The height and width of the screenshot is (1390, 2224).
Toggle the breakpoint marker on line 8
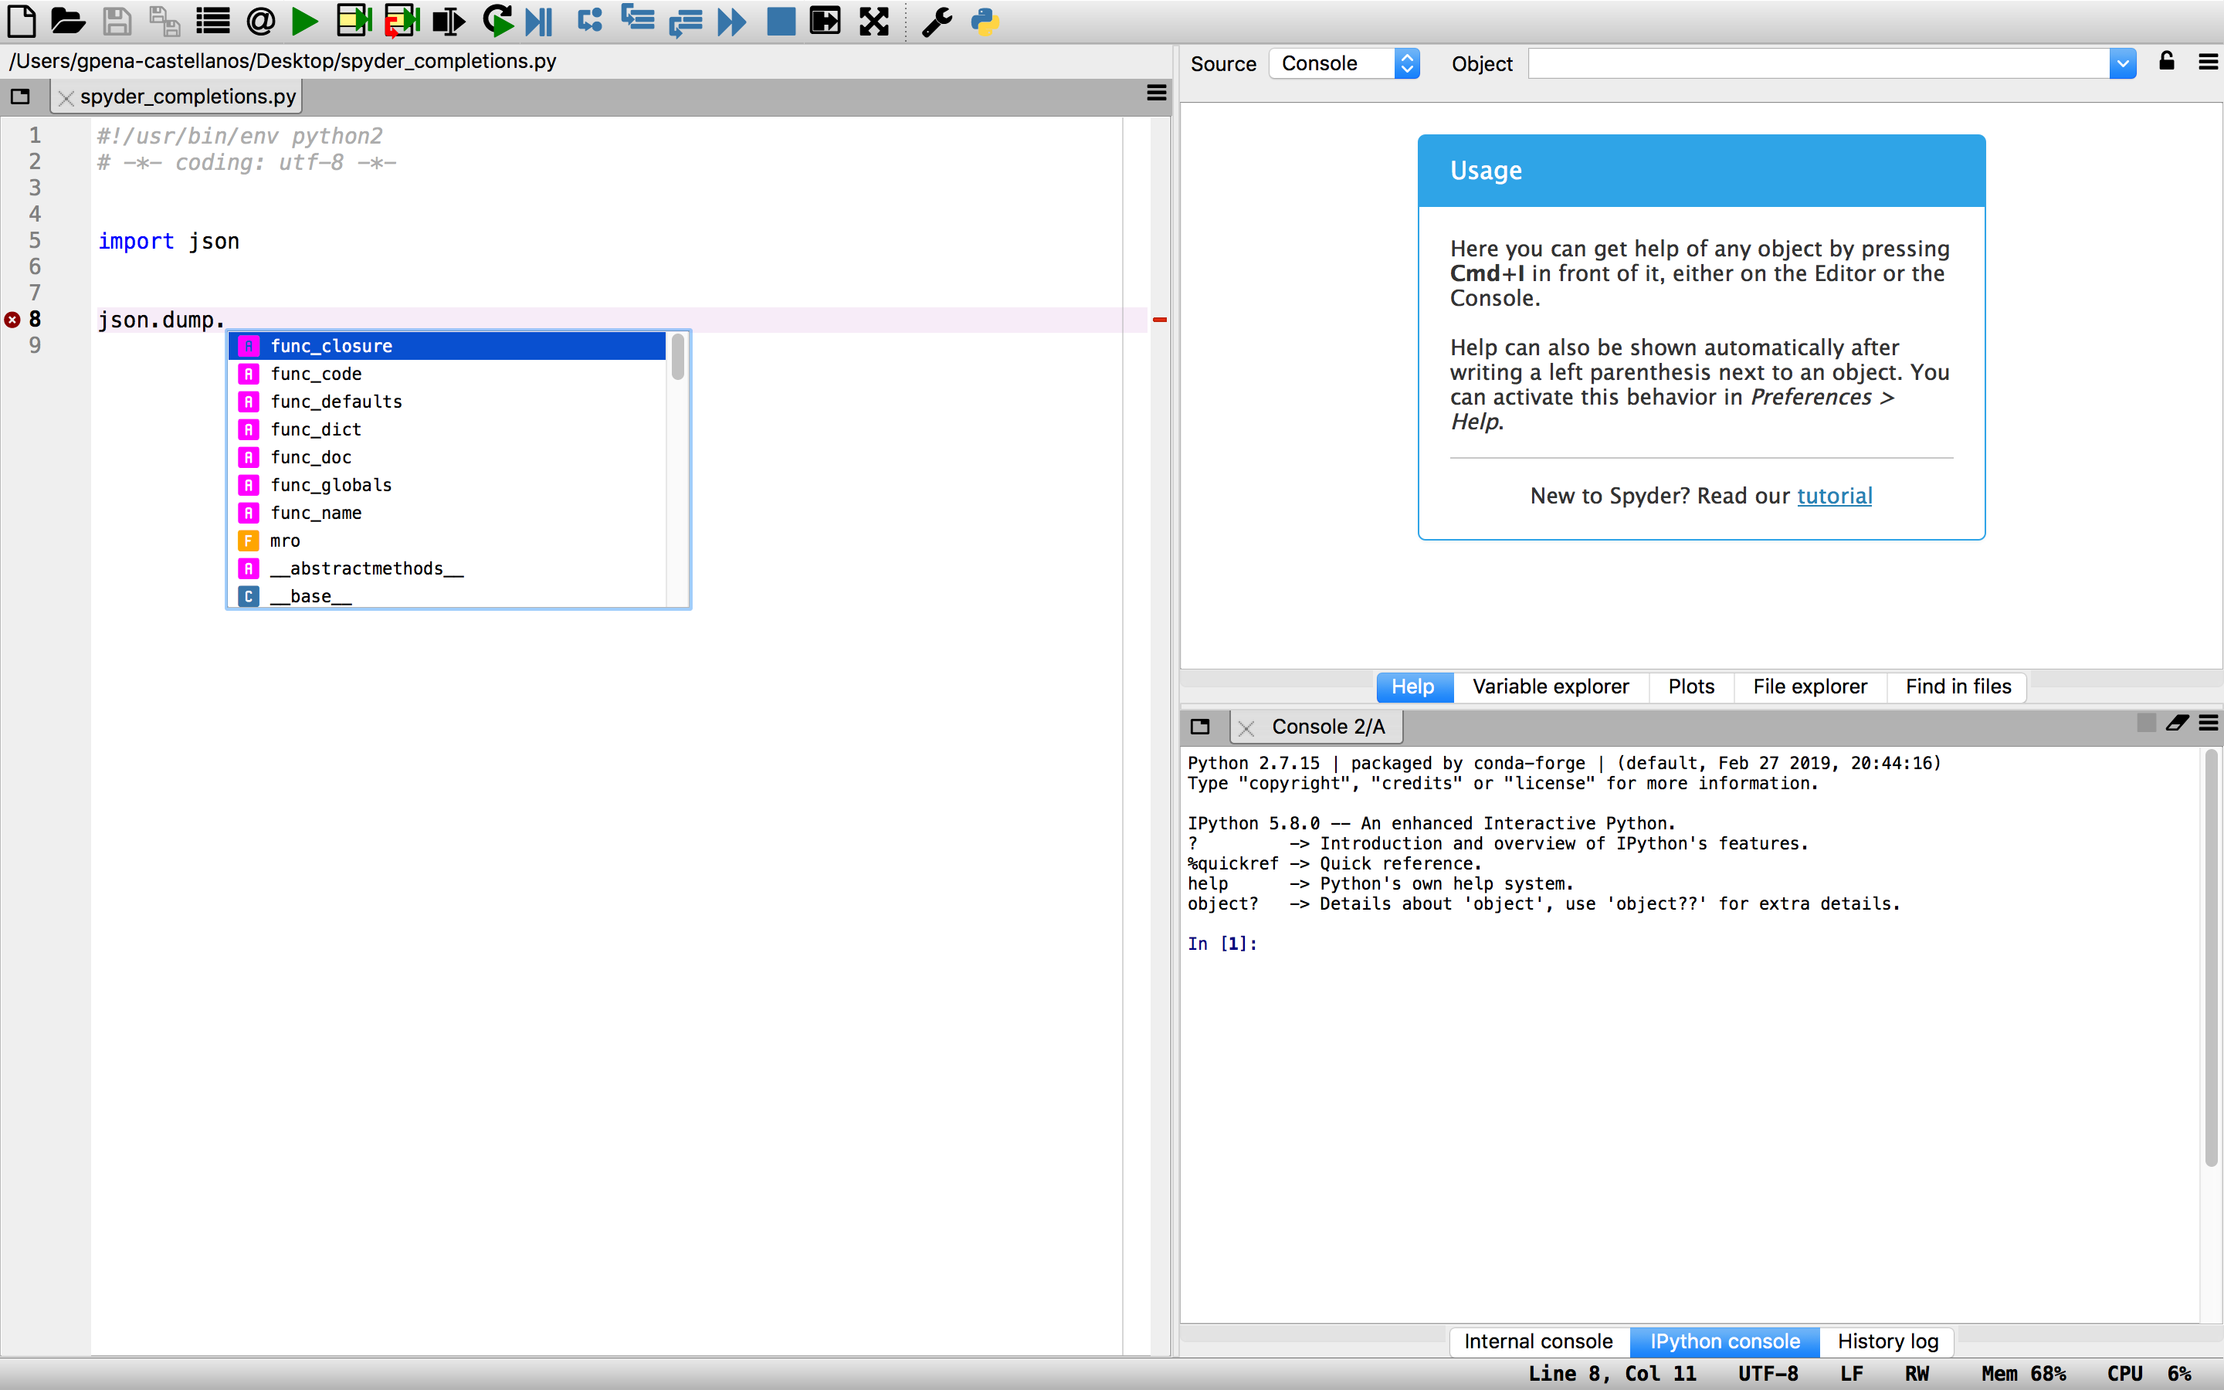tap(13, 320)
